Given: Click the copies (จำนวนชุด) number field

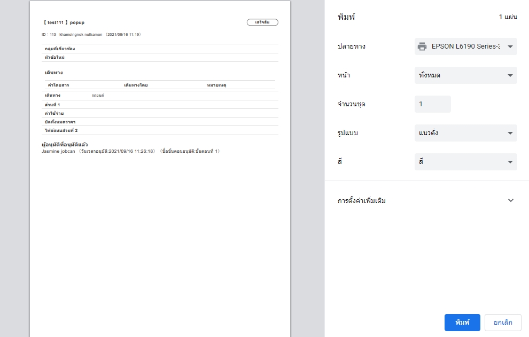Looking at the screenshot, I should 432,104.
